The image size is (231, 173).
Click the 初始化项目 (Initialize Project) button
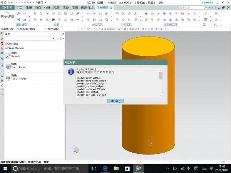[7, 15]
